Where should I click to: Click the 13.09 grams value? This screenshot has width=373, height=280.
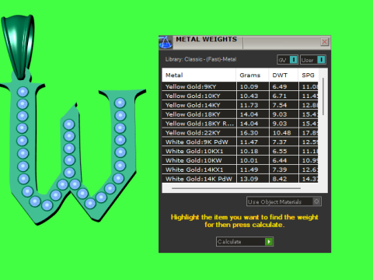(249, 179)
